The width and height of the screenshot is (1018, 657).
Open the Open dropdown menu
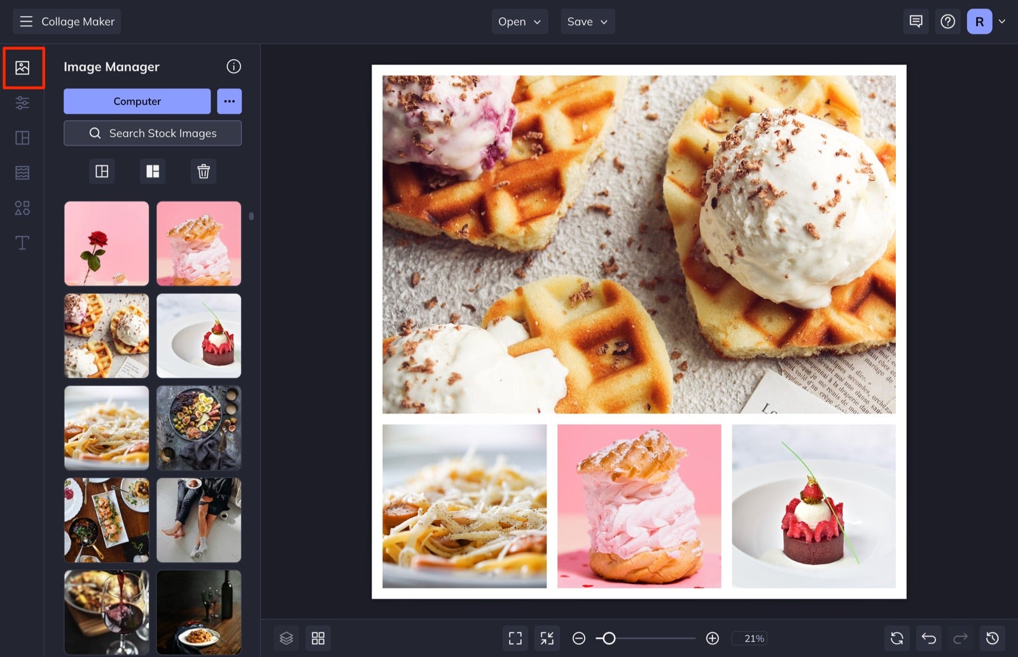519,21
